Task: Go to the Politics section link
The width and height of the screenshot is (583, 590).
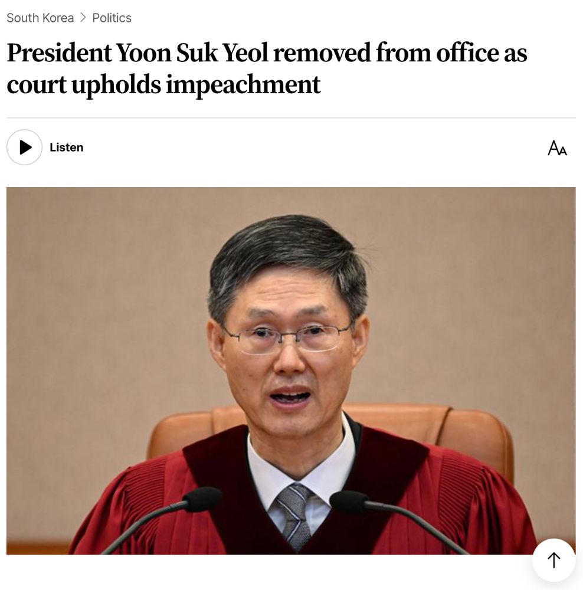Action: [x=112, y=18]
